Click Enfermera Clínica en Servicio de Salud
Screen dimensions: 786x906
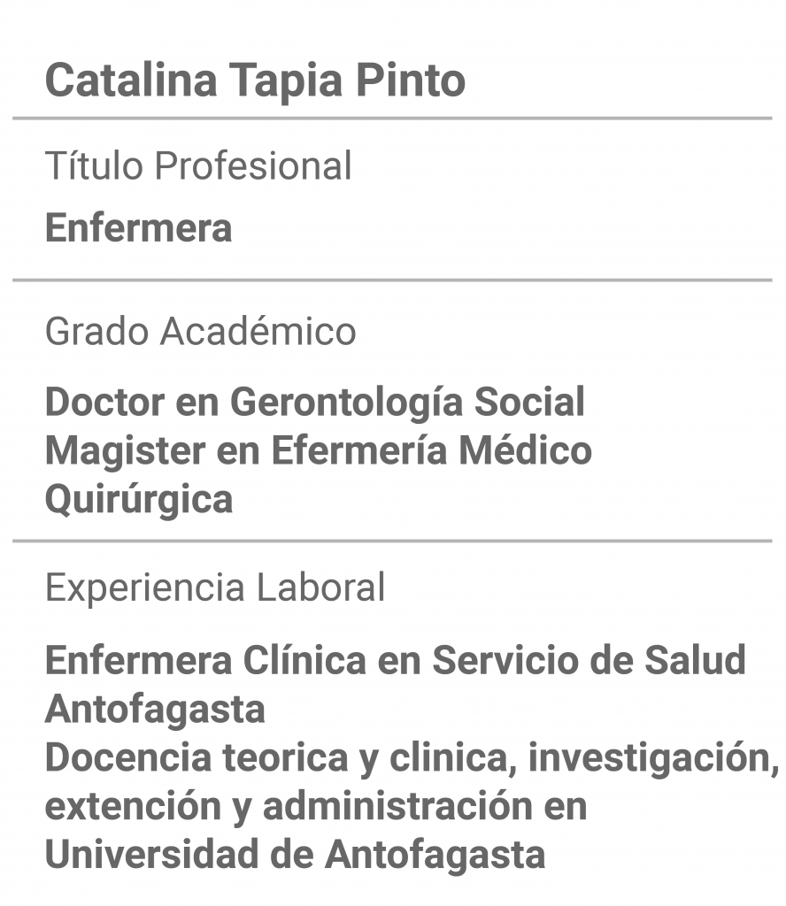(x=396, y=660)
